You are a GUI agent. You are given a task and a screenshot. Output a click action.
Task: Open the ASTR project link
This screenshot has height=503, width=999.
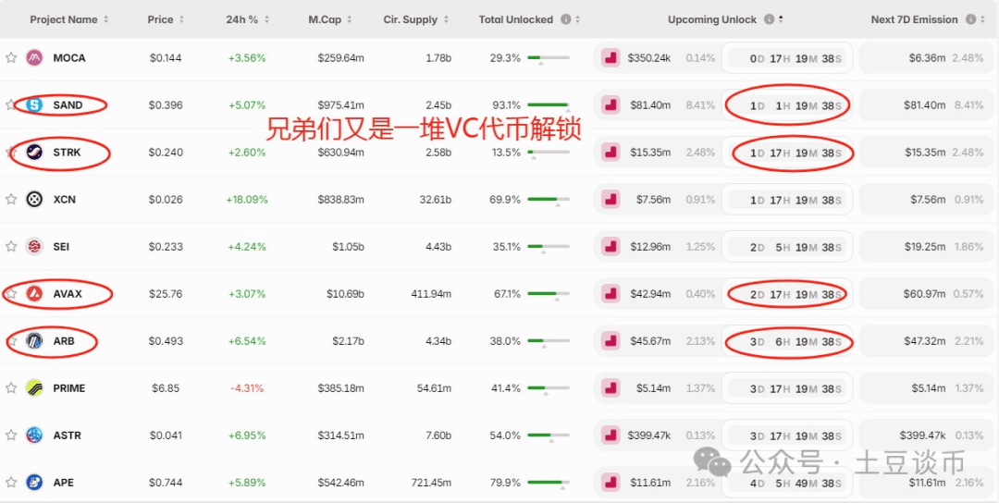67,435
